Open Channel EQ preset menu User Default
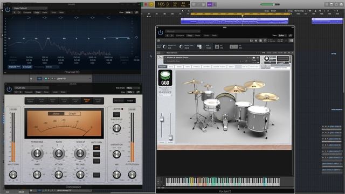Viewport: 345px width, 194px height. (x=30, y=8)
